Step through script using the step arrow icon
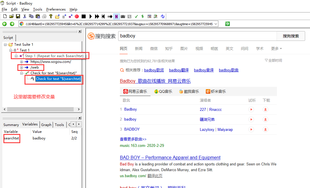 (x=110, y=16)
